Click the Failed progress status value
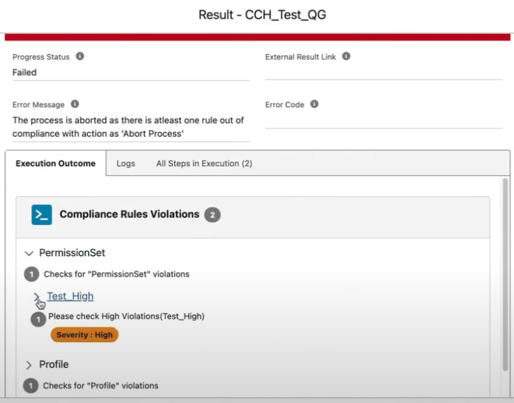Image resolution: width=514 pixels, height=403 pixels. click(x=24, y=72)
